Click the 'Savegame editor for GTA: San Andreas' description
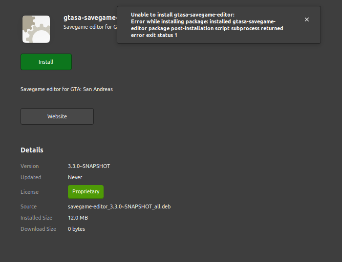The image size is (342, 262). [x=66, y=89]
